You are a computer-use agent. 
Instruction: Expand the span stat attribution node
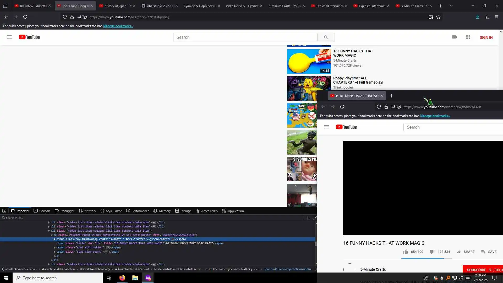(x=54, y=248)
